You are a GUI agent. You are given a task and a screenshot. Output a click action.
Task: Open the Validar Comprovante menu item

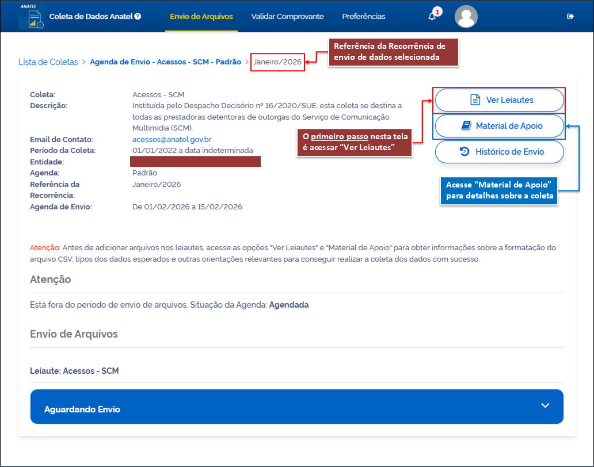click(287, 17)
